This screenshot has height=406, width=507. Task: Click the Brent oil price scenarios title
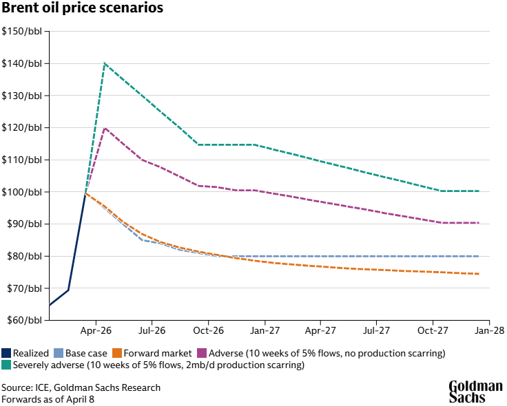[83, 8]
